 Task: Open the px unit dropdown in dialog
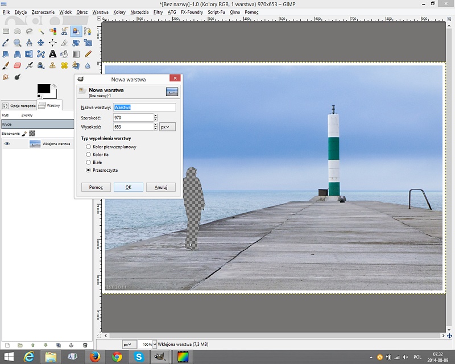(x=167, y=127)
